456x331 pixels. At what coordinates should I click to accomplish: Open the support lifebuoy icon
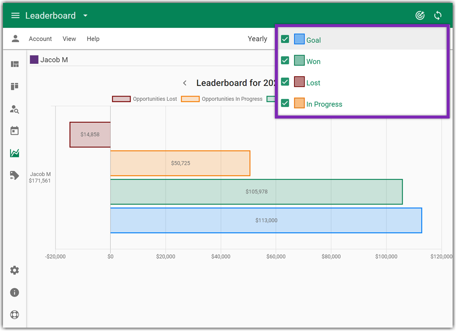pos(14,314)
